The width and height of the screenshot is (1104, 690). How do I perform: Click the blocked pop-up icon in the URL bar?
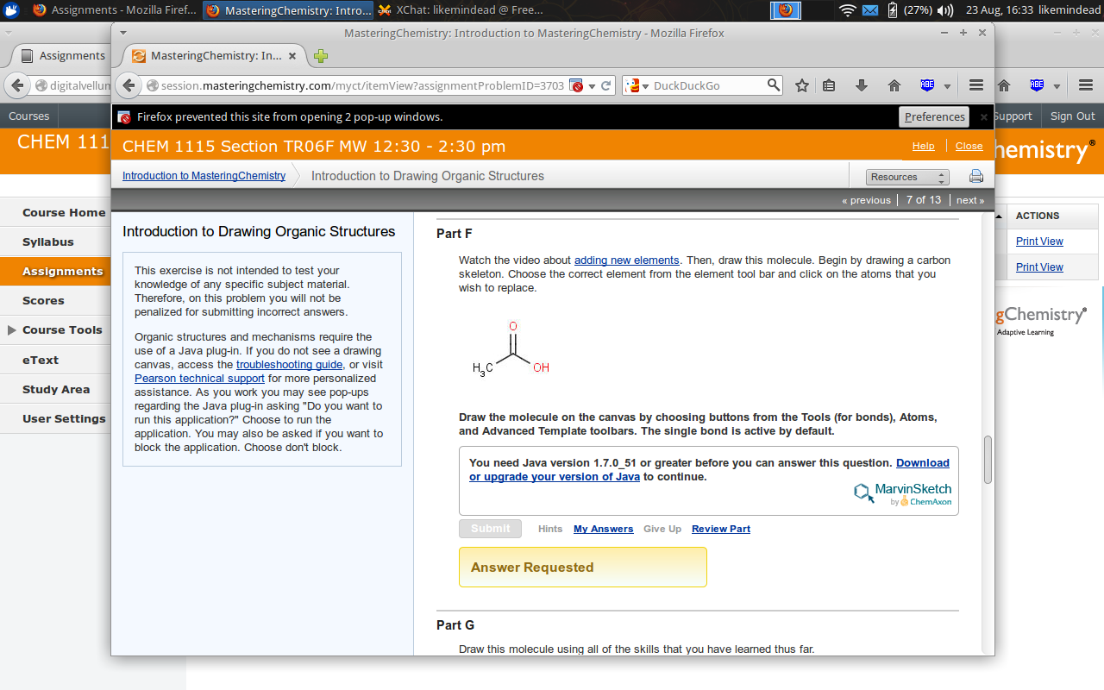[x=576, y=85]
